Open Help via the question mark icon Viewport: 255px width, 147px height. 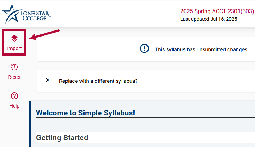point(14,96)
